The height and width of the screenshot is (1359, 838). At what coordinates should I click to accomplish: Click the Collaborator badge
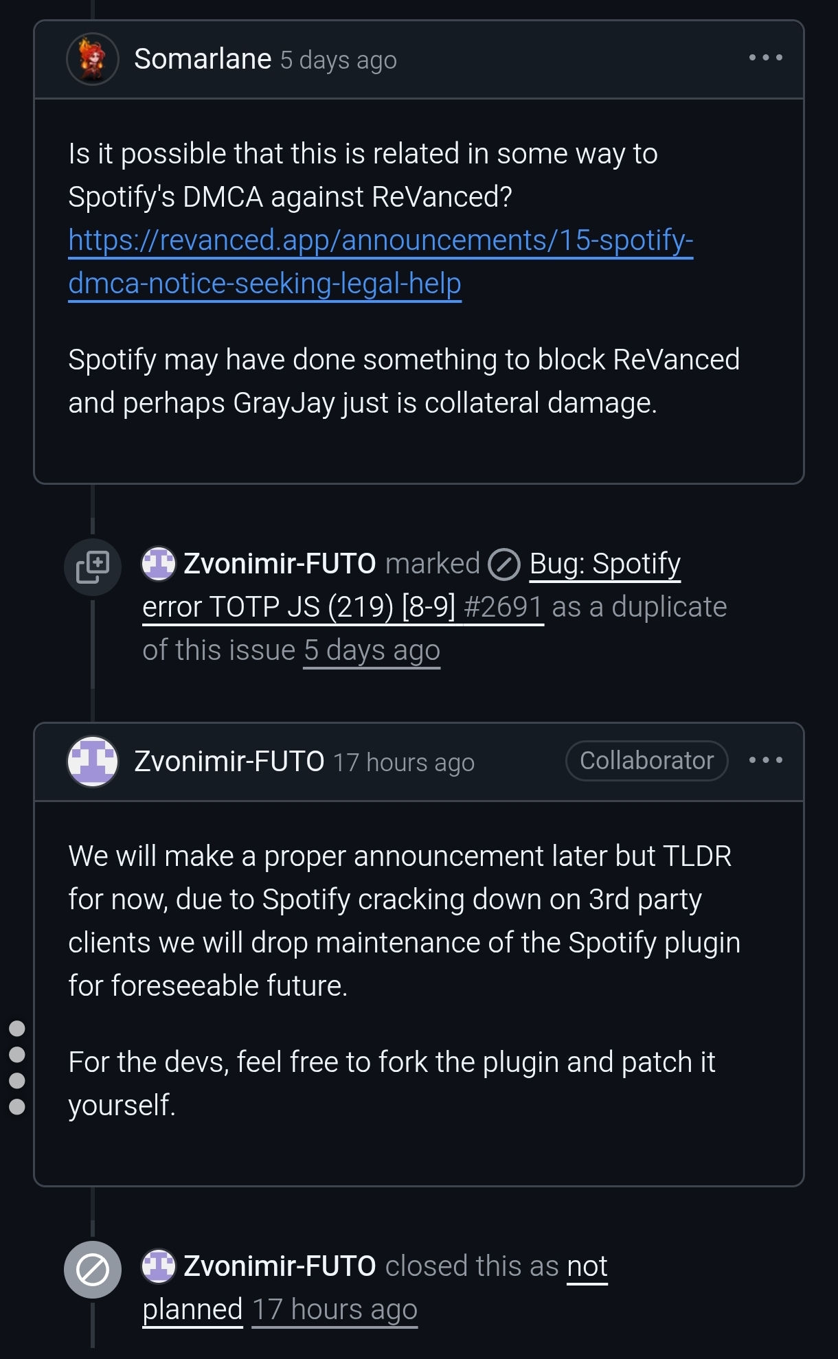646,761
